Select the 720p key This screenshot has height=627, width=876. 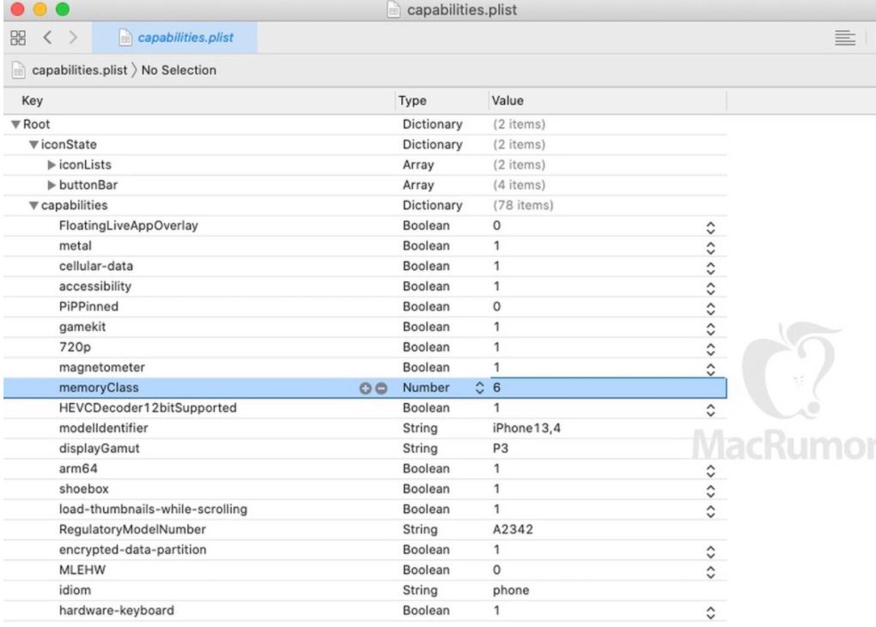75,347
